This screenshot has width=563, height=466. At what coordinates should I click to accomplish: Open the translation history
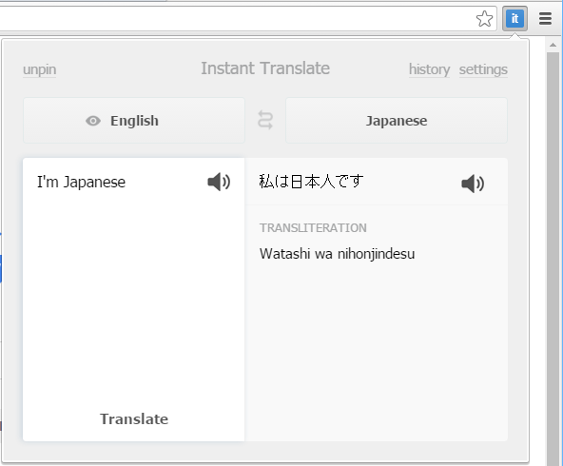point(429,69)
